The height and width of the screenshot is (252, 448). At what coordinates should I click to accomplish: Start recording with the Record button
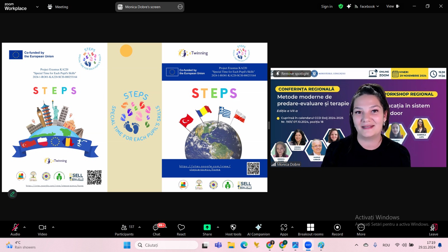(x=337, y=229)
